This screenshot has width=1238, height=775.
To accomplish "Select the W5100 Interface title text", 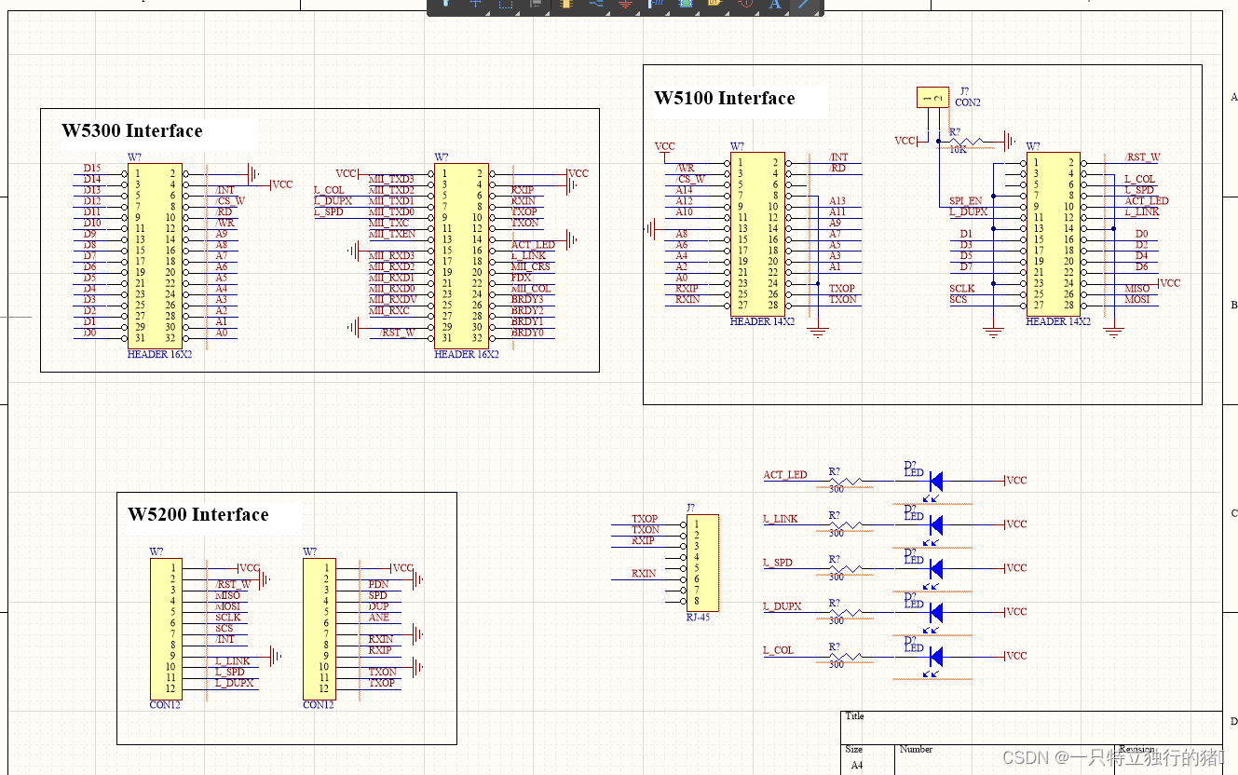I will point(725,98).
